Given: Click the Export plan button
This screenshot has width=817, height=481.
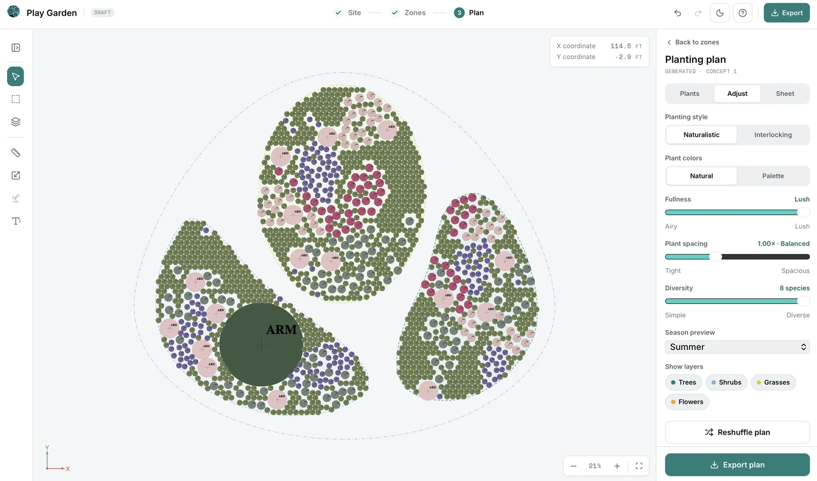Looking at the screenshot, I should pos(737,465).
